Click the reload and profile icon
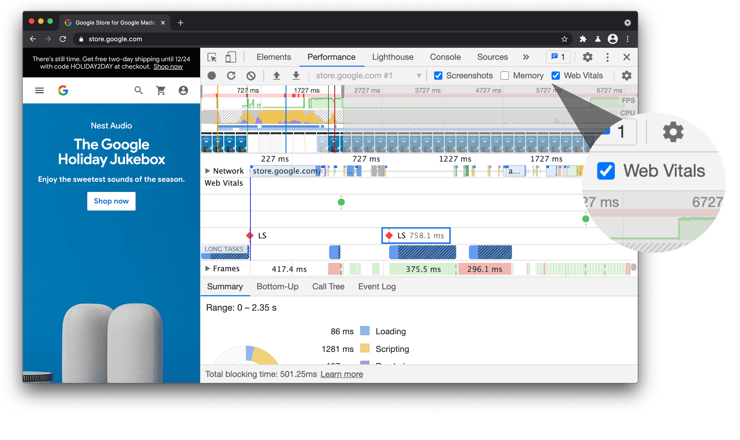The image size is (740, 440). [231, 75]
